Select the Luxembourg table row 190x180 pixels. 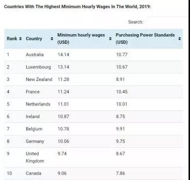(x=94, y=67)
